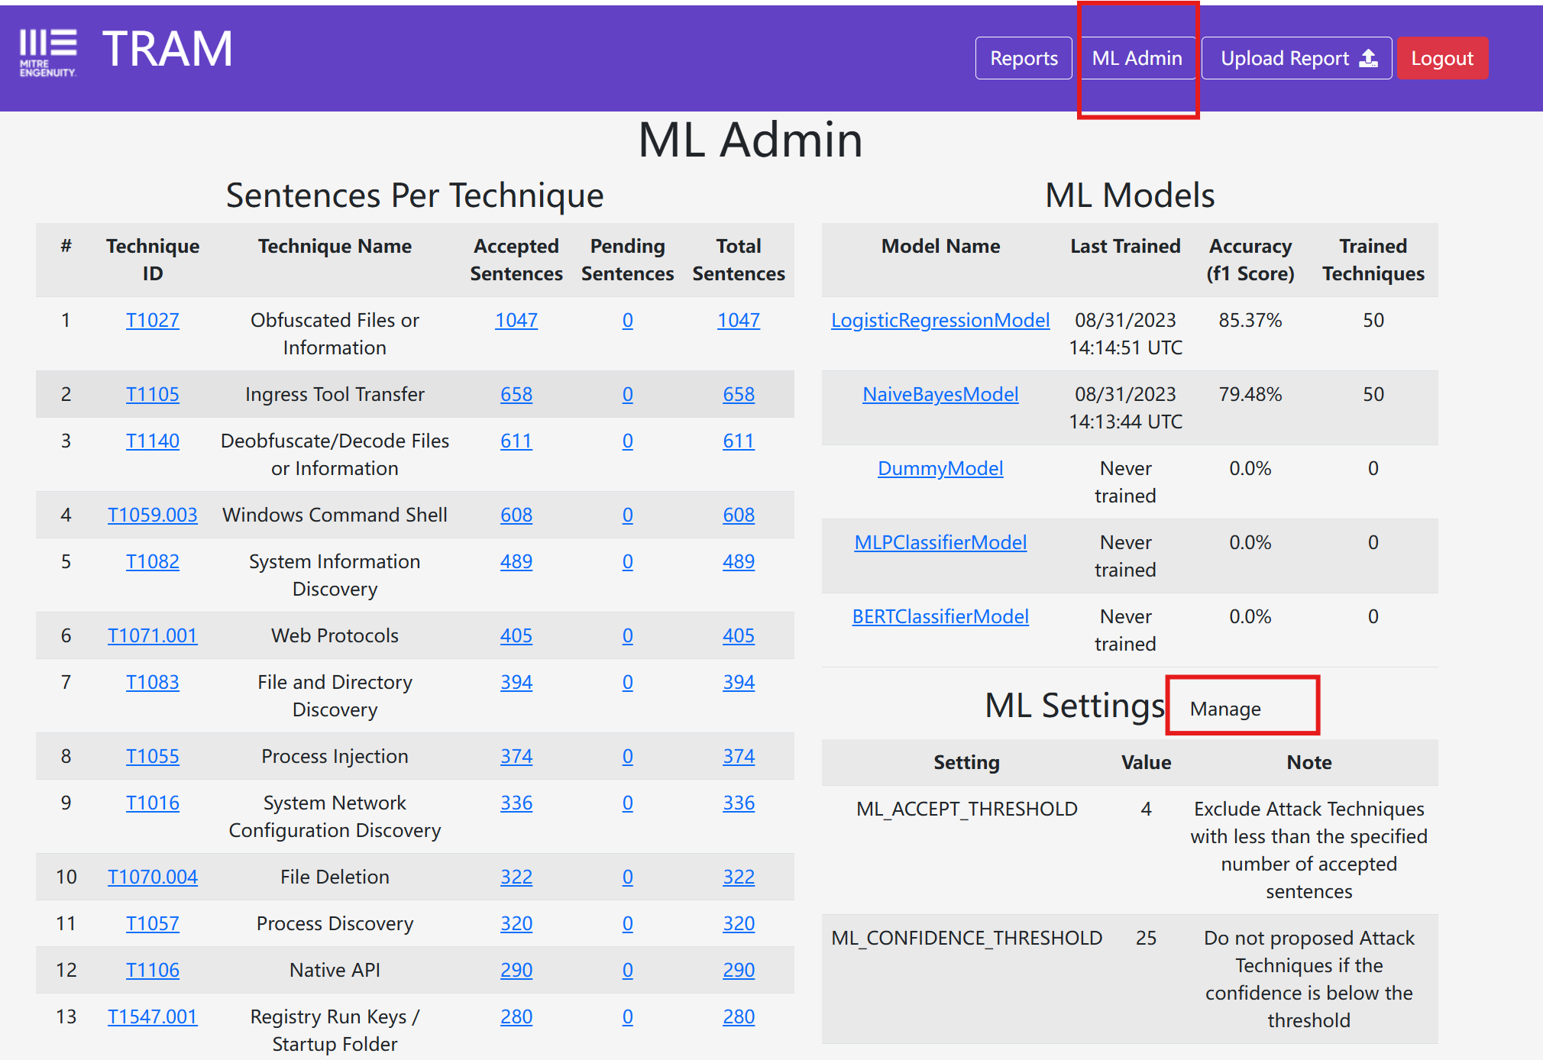Click the DummyModel link
Screen dimensions: 1543x1060
tap(940, 468)
